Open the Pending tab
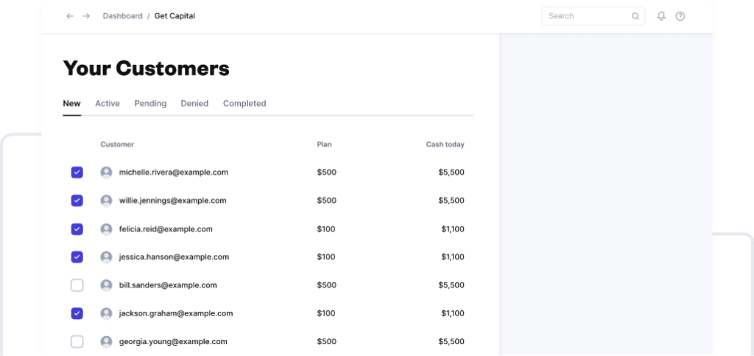 tap(150, 104)
